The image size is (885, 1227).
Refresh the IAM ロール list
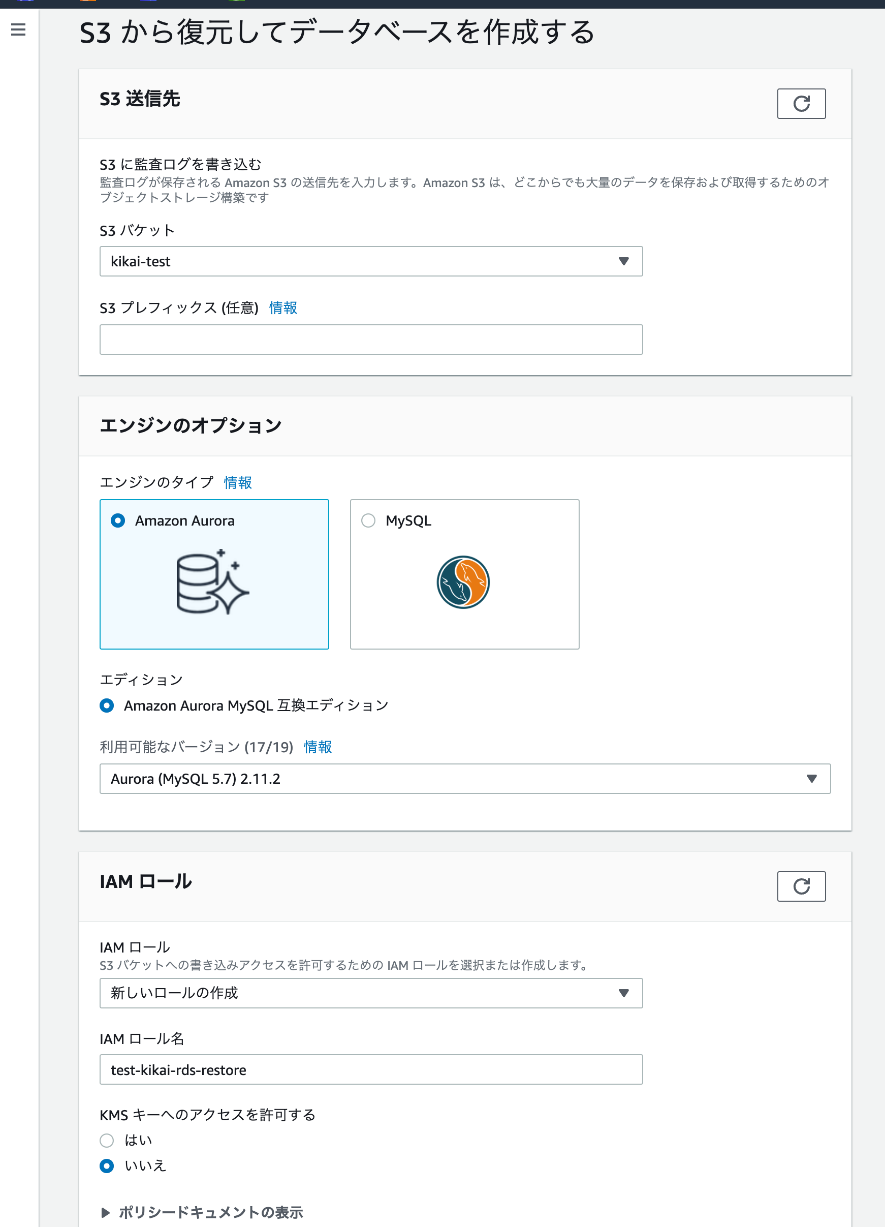pyautogui.click(x=801, y=886)
